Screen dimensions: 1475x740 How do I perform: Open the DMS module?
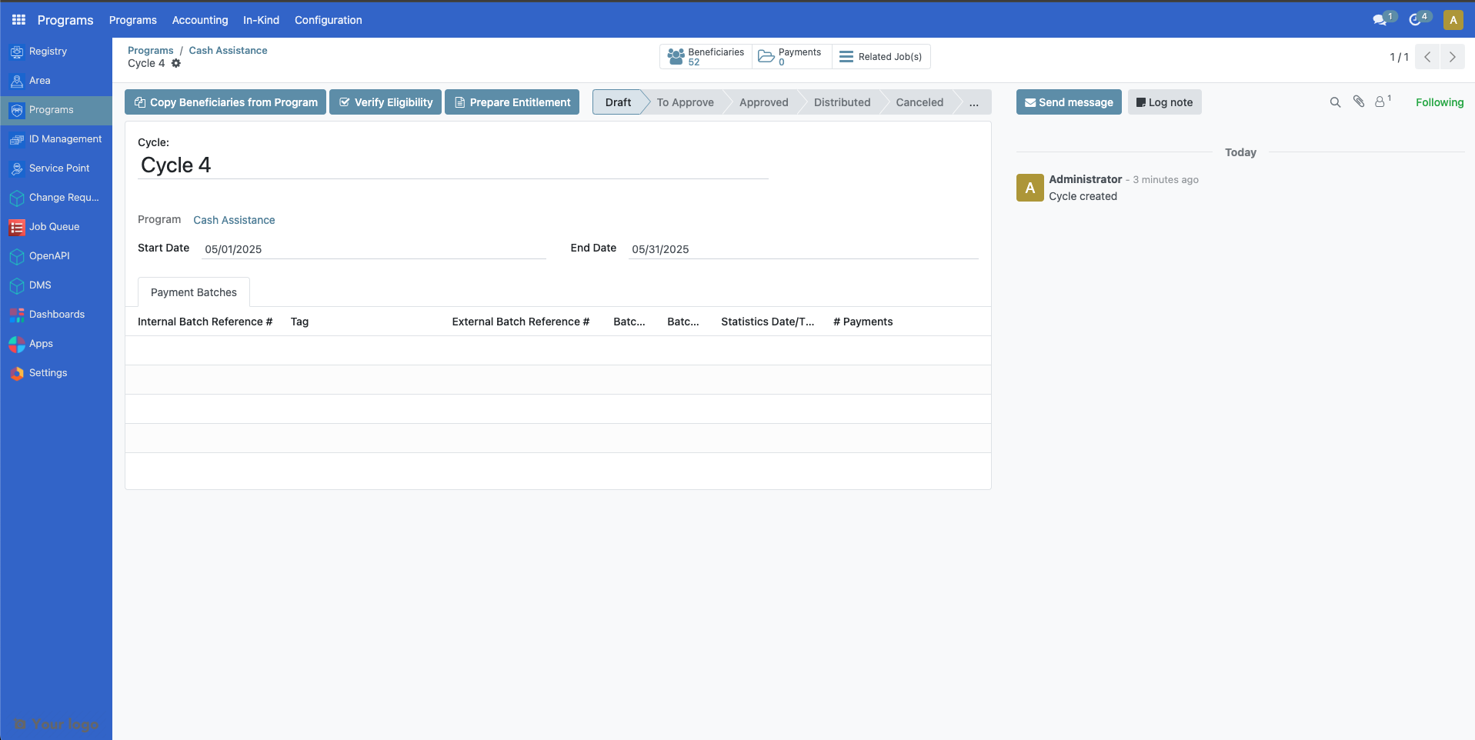tap(40, 285)
